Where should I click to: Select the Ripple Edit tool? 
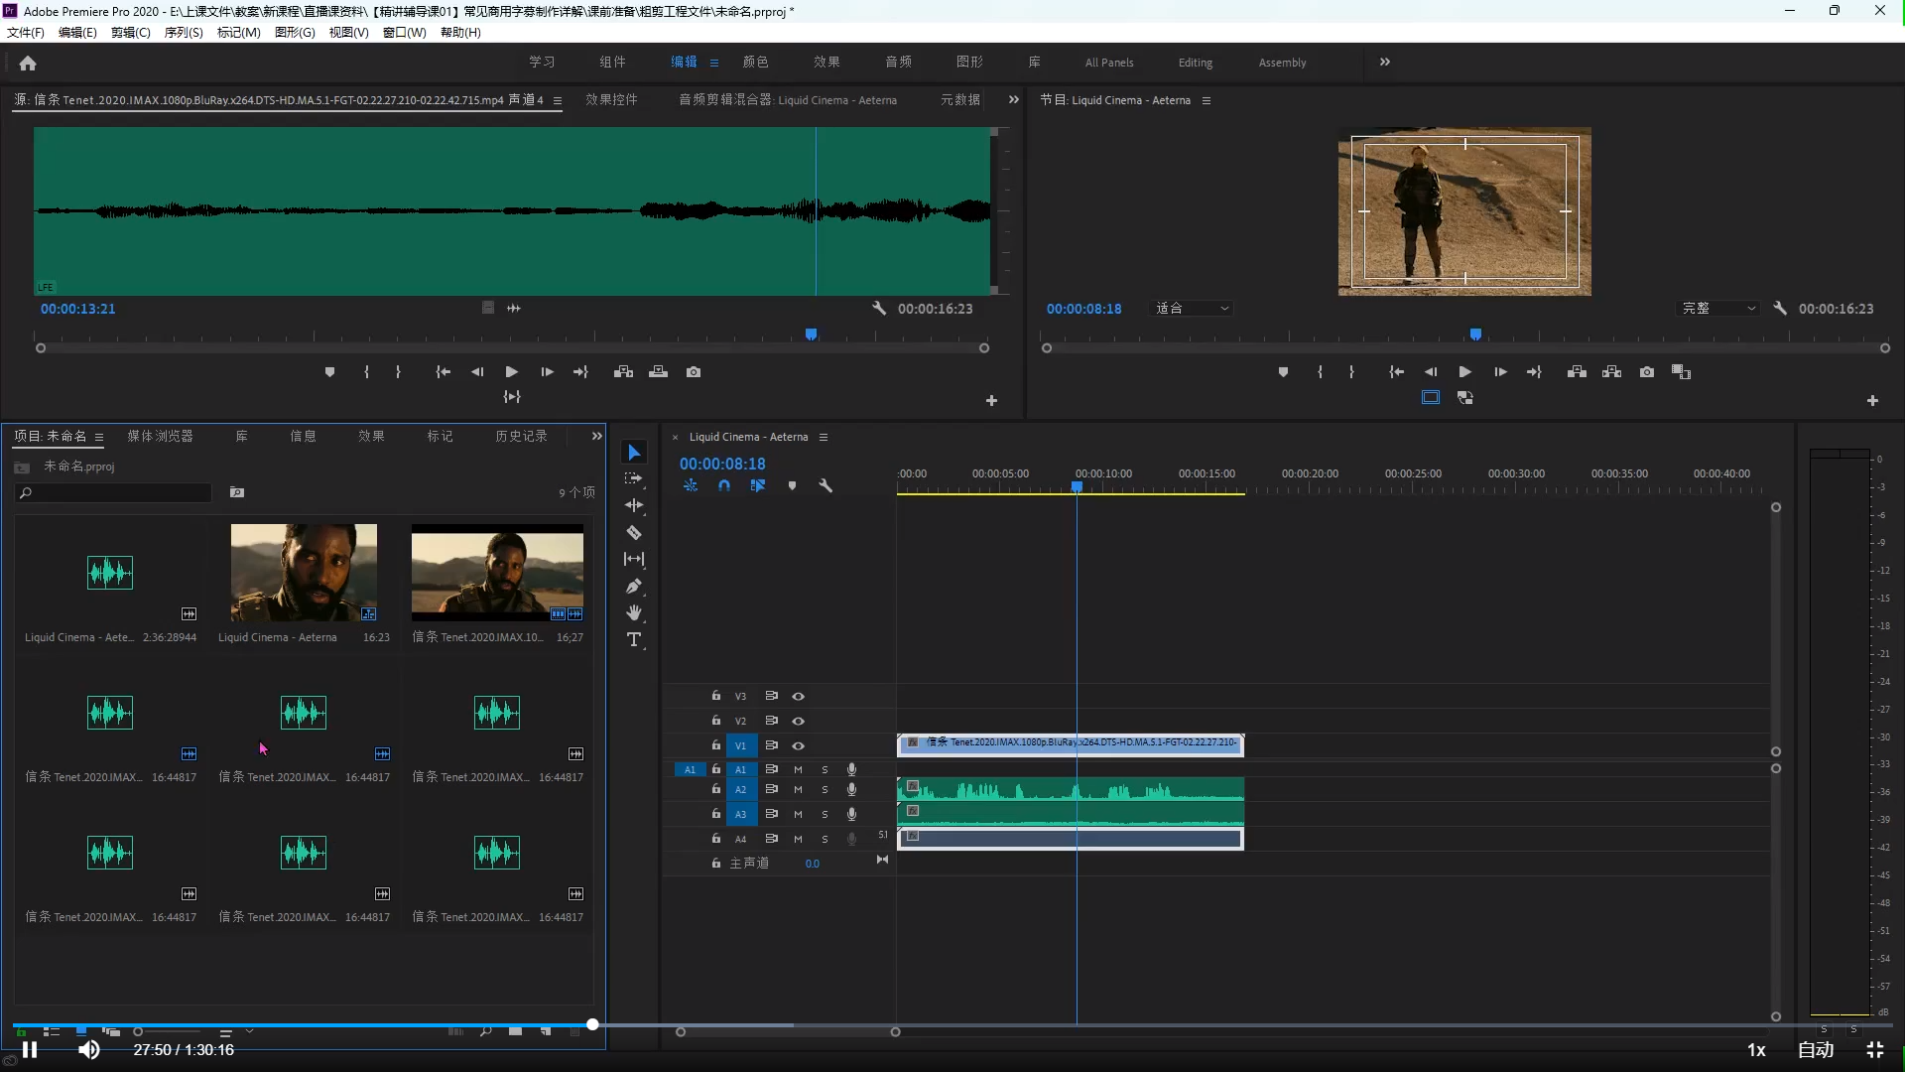click(x=634, y=505)
